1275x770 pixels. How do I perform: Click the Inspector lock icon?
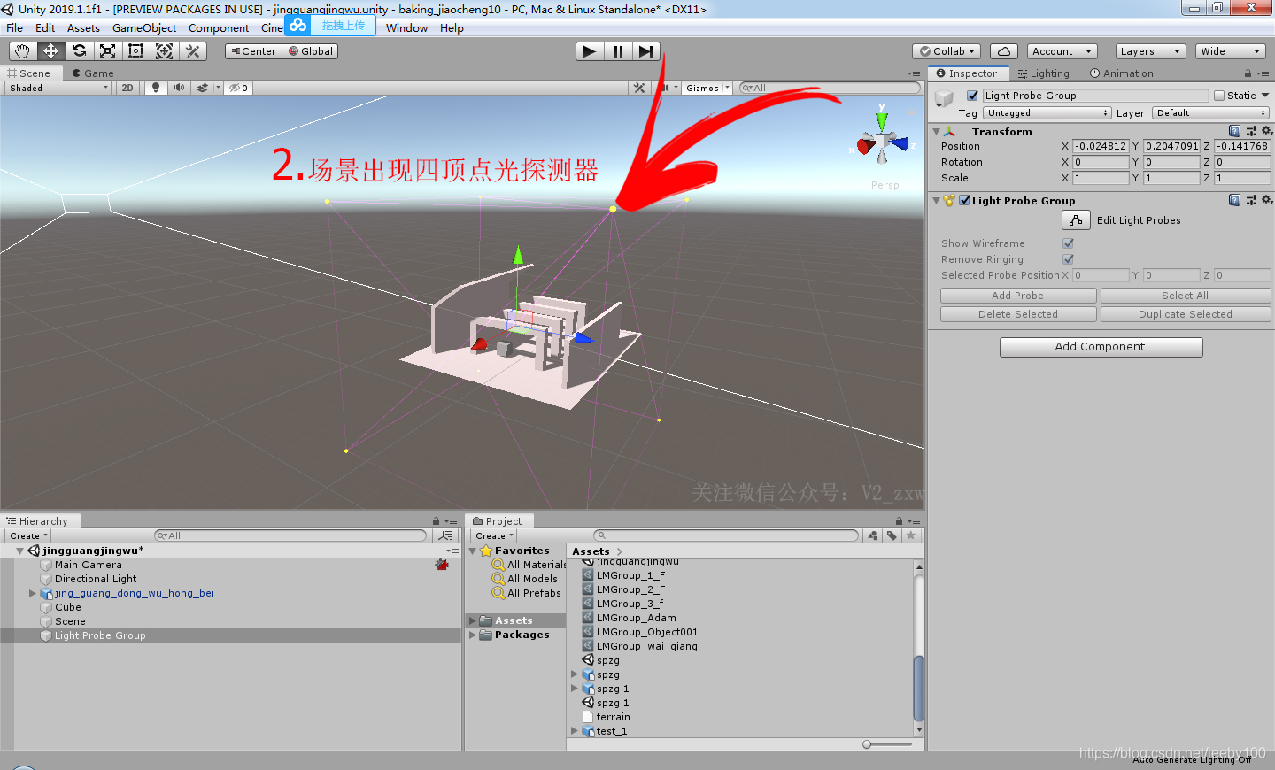pyautogui.click(x=1248, y=73)
